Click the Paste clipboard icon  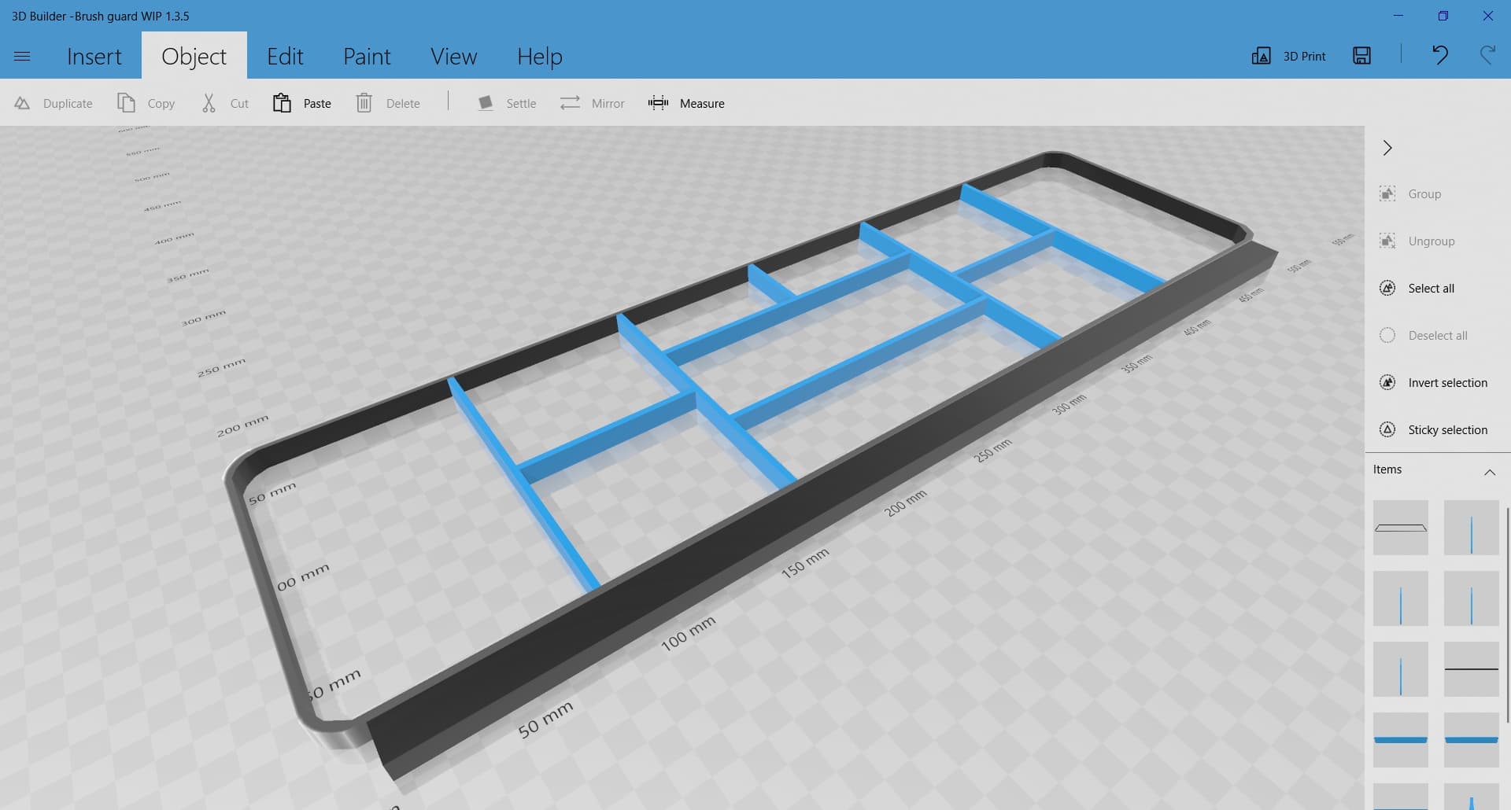(x=282, y=103)
